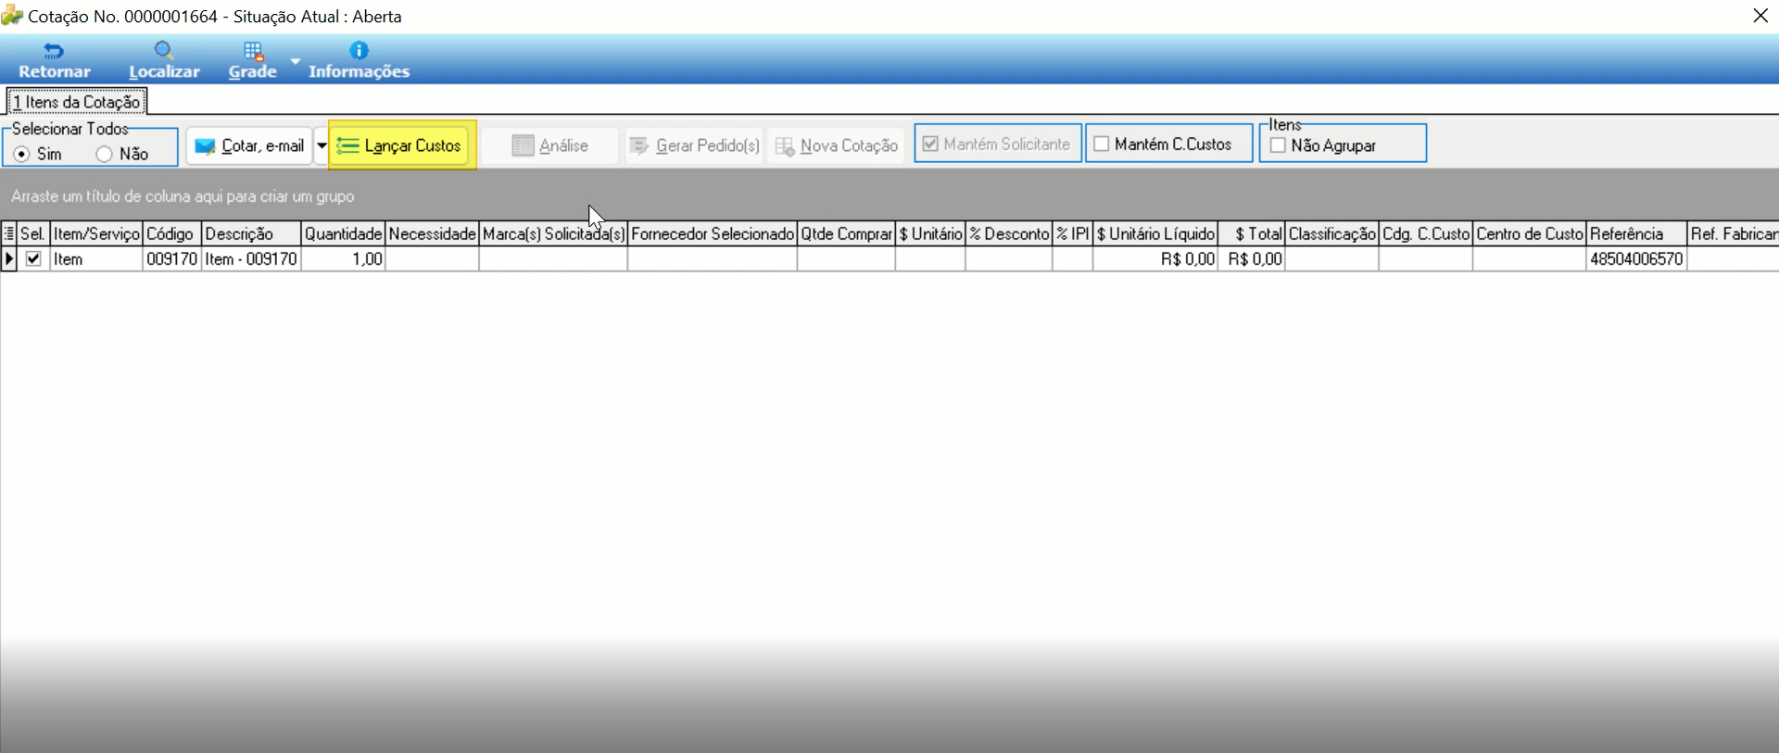Select the $ Total R$ 0,00 cell
This screenshot has width=1779, height=753.
1252,259
